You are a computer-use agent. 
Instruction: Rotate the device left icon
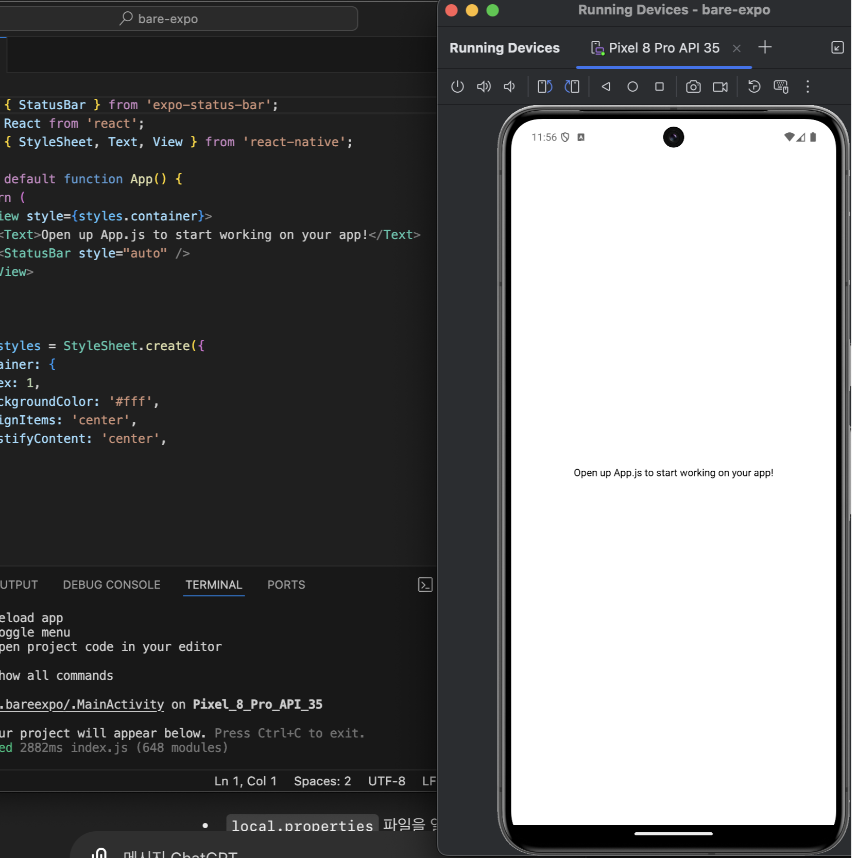pos(544,87)
